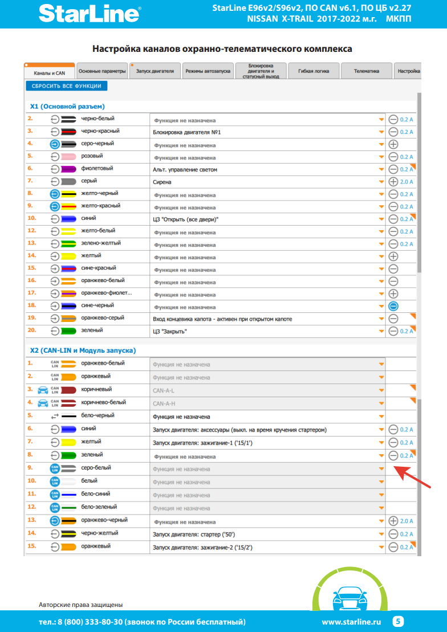This screenshot has width=447, height=632.
Task: Click the car icon beside коричнево-белый wire
Action: [x=42, y=403]
